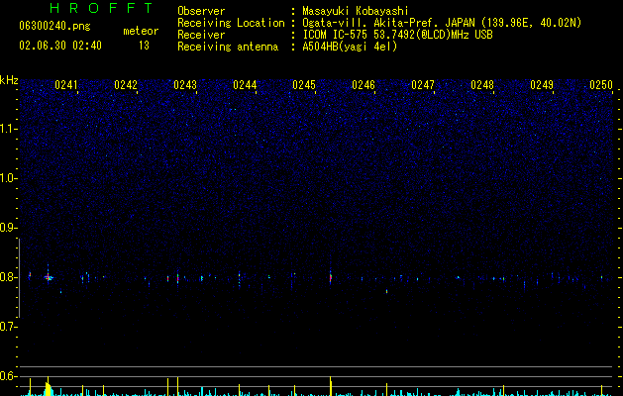Click the 0242 time marker

(126, 85)
